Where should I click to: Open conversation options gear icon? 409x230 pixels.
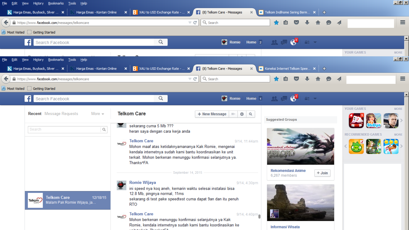(242, 114)
